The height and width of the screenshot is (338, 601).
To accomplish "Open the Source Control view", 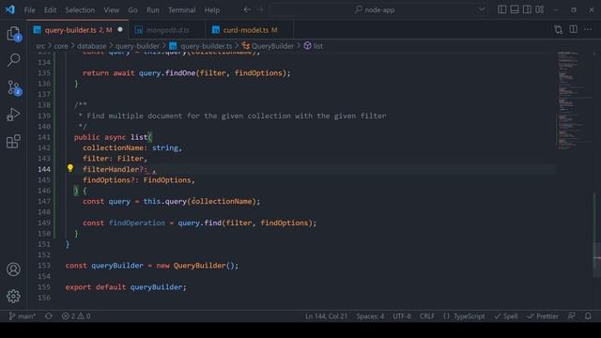I will pyautogui.click(x=14, y=87).
